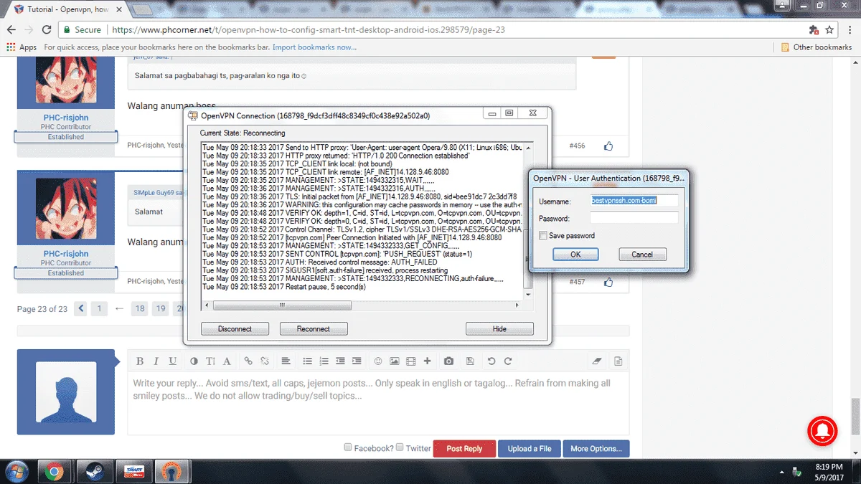Tick the Facebook? share checkbox
Screen dimensions: 861x484
(348, 447)
